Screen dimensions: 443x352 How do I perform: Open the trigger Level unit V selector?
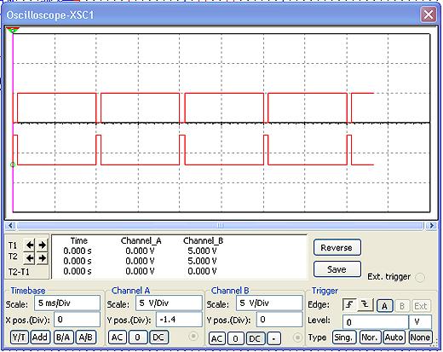click(420, 322)
